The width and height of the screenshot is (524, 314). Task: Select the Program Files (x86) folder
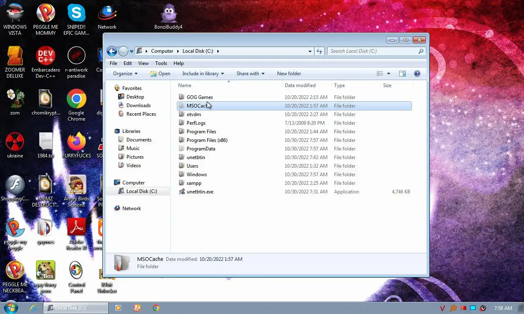click(x=294, y=140)
